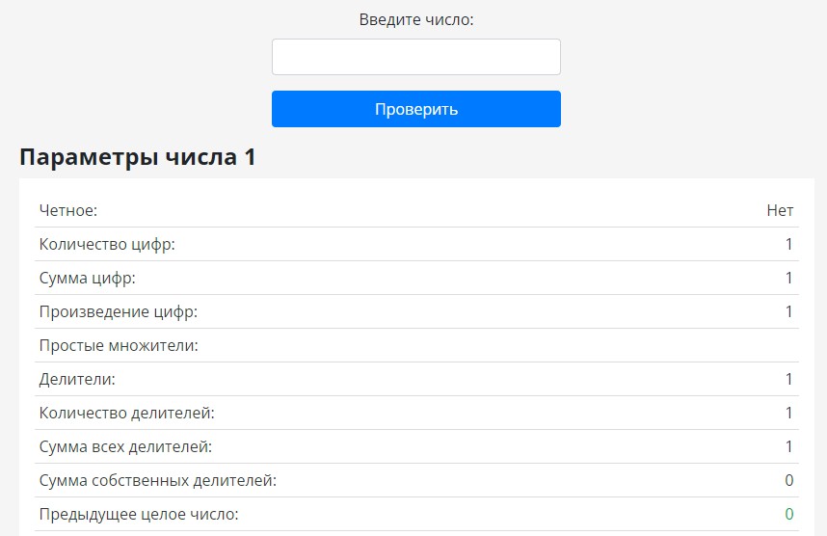The height and width of the screenshot is (536, 827).
Task: Click the number input field
Action: coord(416,57)
